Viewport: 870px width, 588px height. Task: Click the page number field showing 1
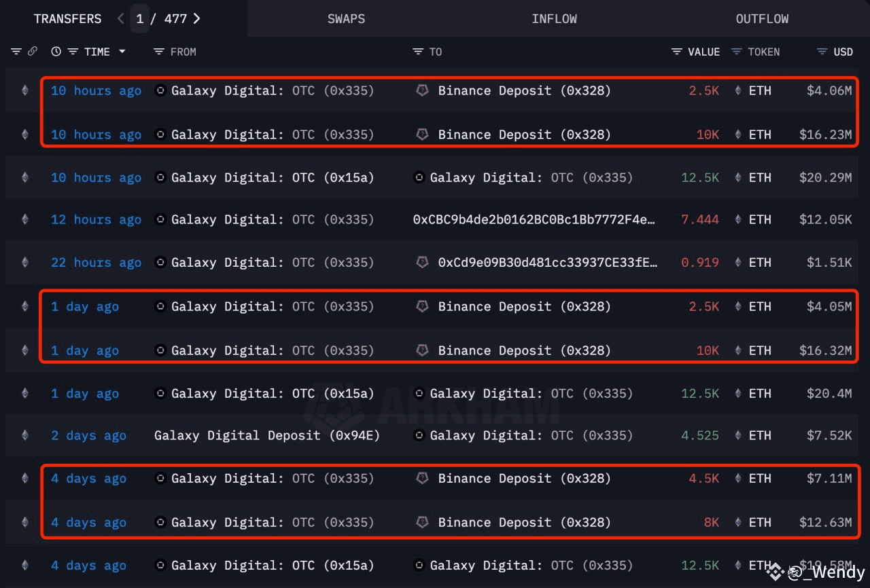point(140,18)
